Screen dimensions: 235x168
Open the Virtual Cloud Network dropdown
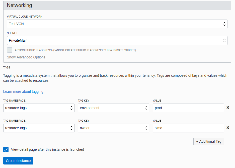tap(117, 24)
